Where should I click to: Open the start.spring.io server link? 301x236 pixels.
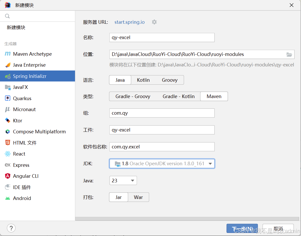(x=130, y=22)
